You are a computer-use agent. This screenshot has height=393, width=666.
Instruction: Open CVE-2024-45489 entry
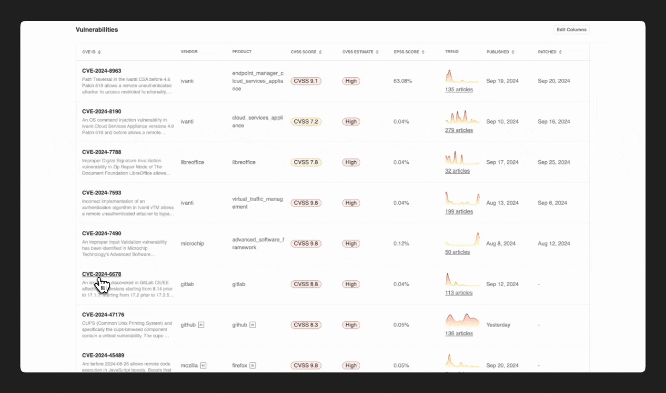point(103,355)
